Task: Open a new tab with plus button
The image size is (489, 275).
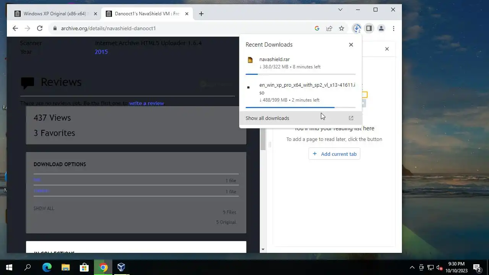Action: click(x=201, y=14)
